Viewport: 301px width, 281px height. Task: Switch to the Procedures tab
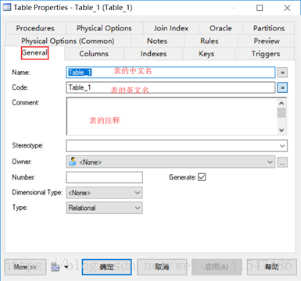tap(35, 28)
